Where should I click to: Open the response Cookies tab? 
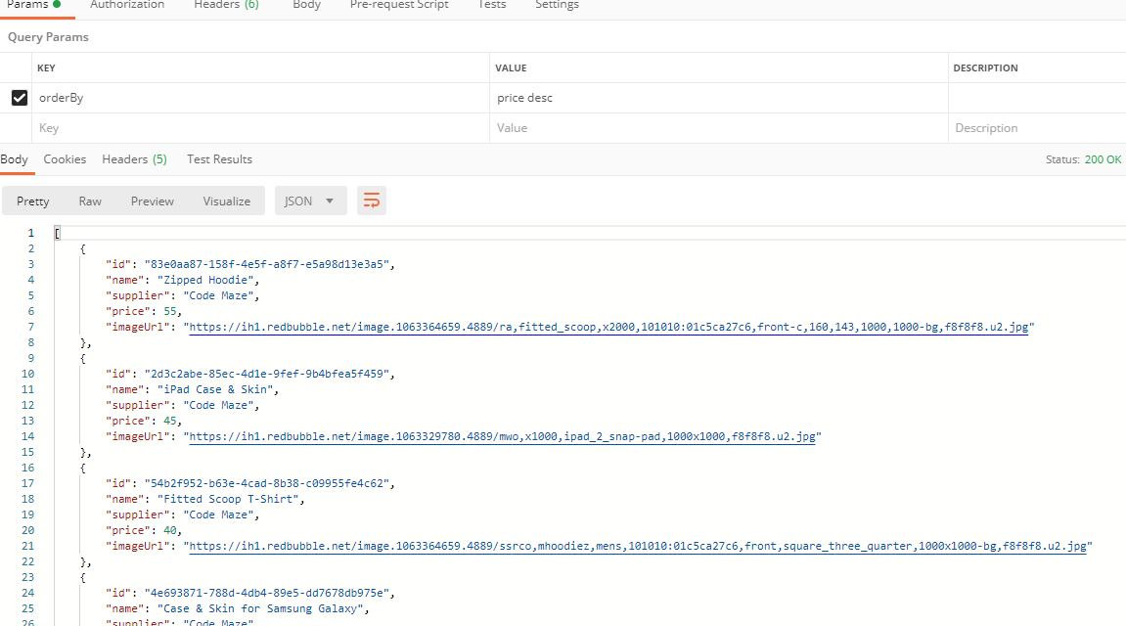pyautogui.click(x=65, y=159)
